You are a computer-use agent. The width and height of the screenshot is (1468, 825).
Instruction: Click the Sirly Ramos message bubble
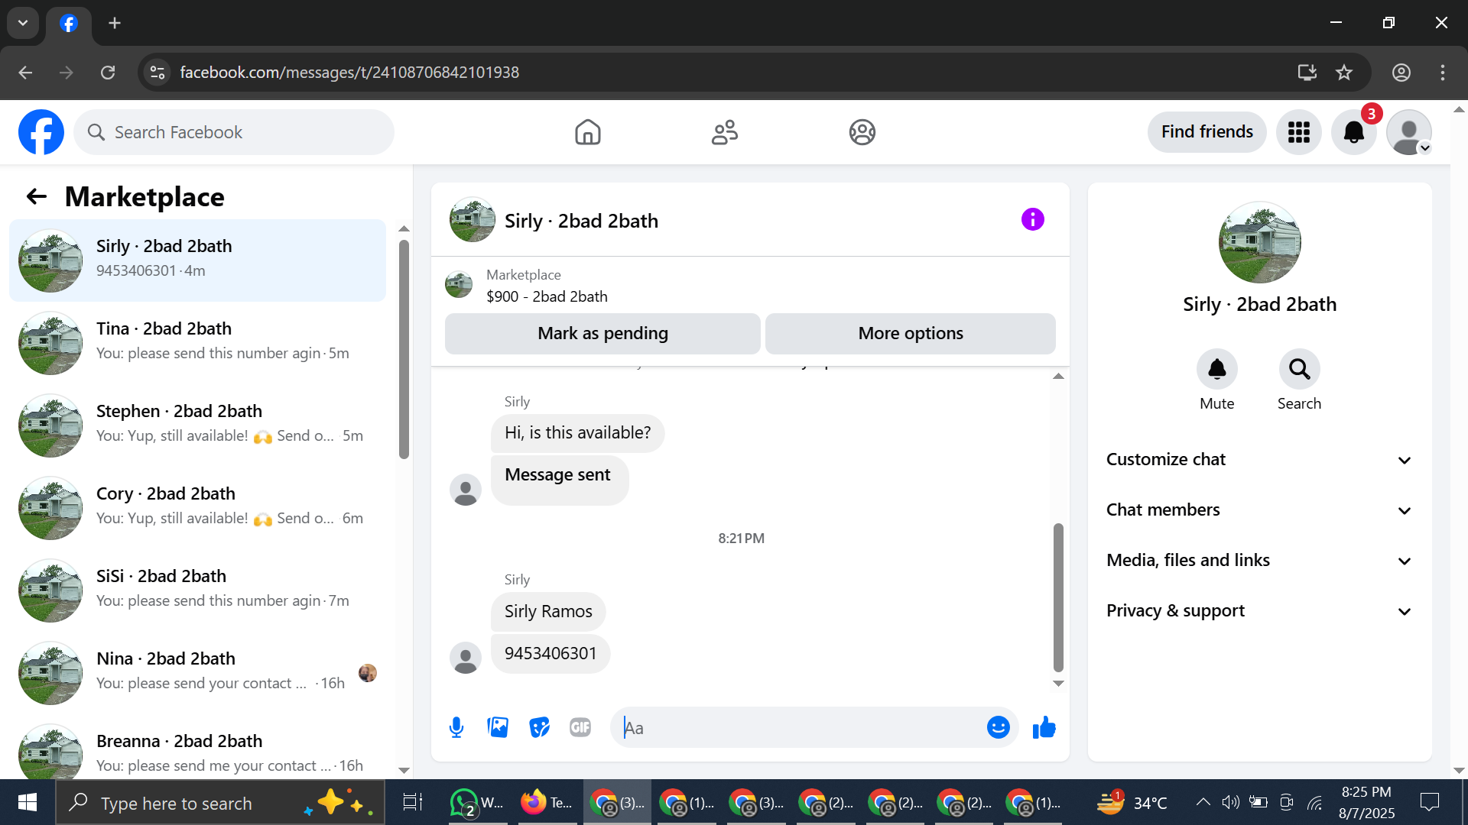pyautogui.click(x=548, y=612)
